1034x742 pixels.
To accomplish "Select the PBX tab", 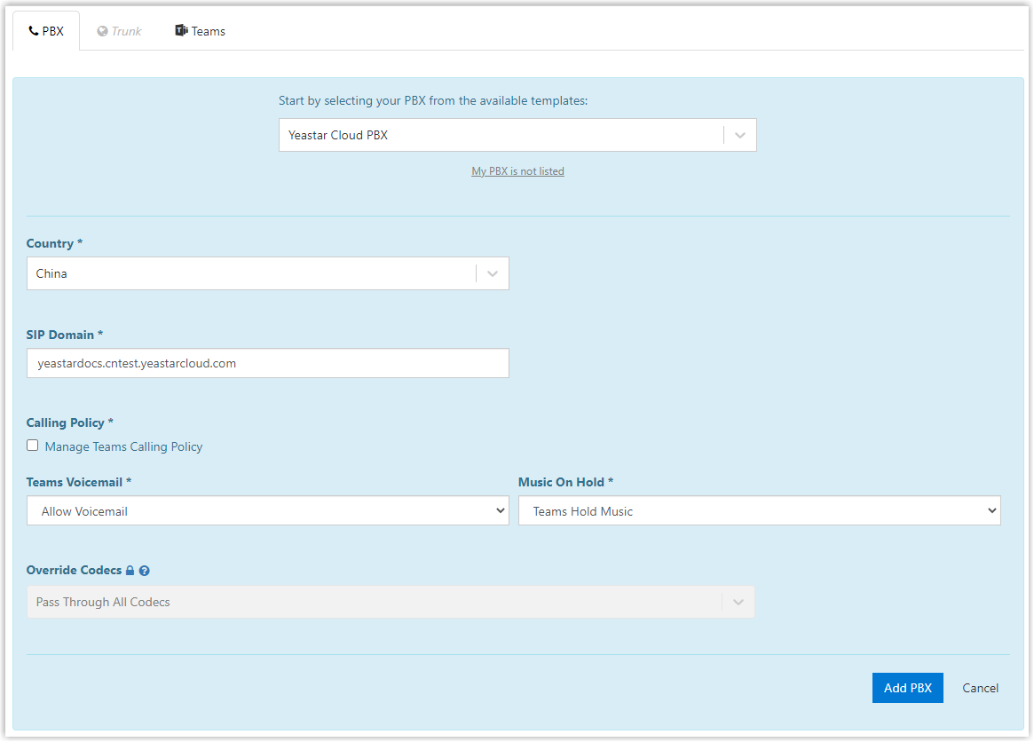I will tap(46, 31).
